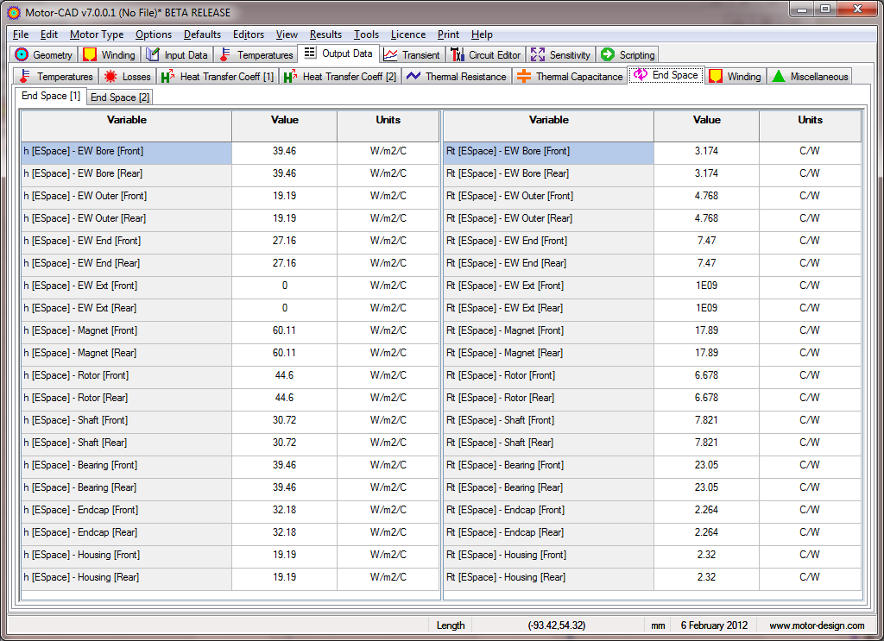Click the left table Value column header
The height and width of the screenshot is (641, 884).
pyautogui.click(x=284, y=126)
